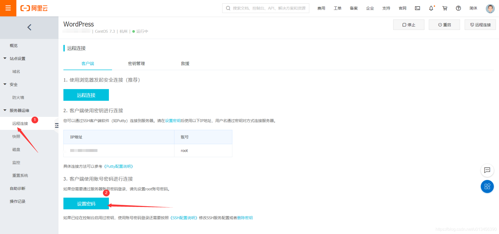This screenshot has height=234, width=499.
Task: Open the SSH配置说明 link
Action: point(184,218)
